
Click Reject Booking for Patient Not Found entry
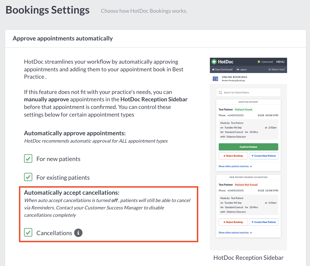[x=233, y=222]
